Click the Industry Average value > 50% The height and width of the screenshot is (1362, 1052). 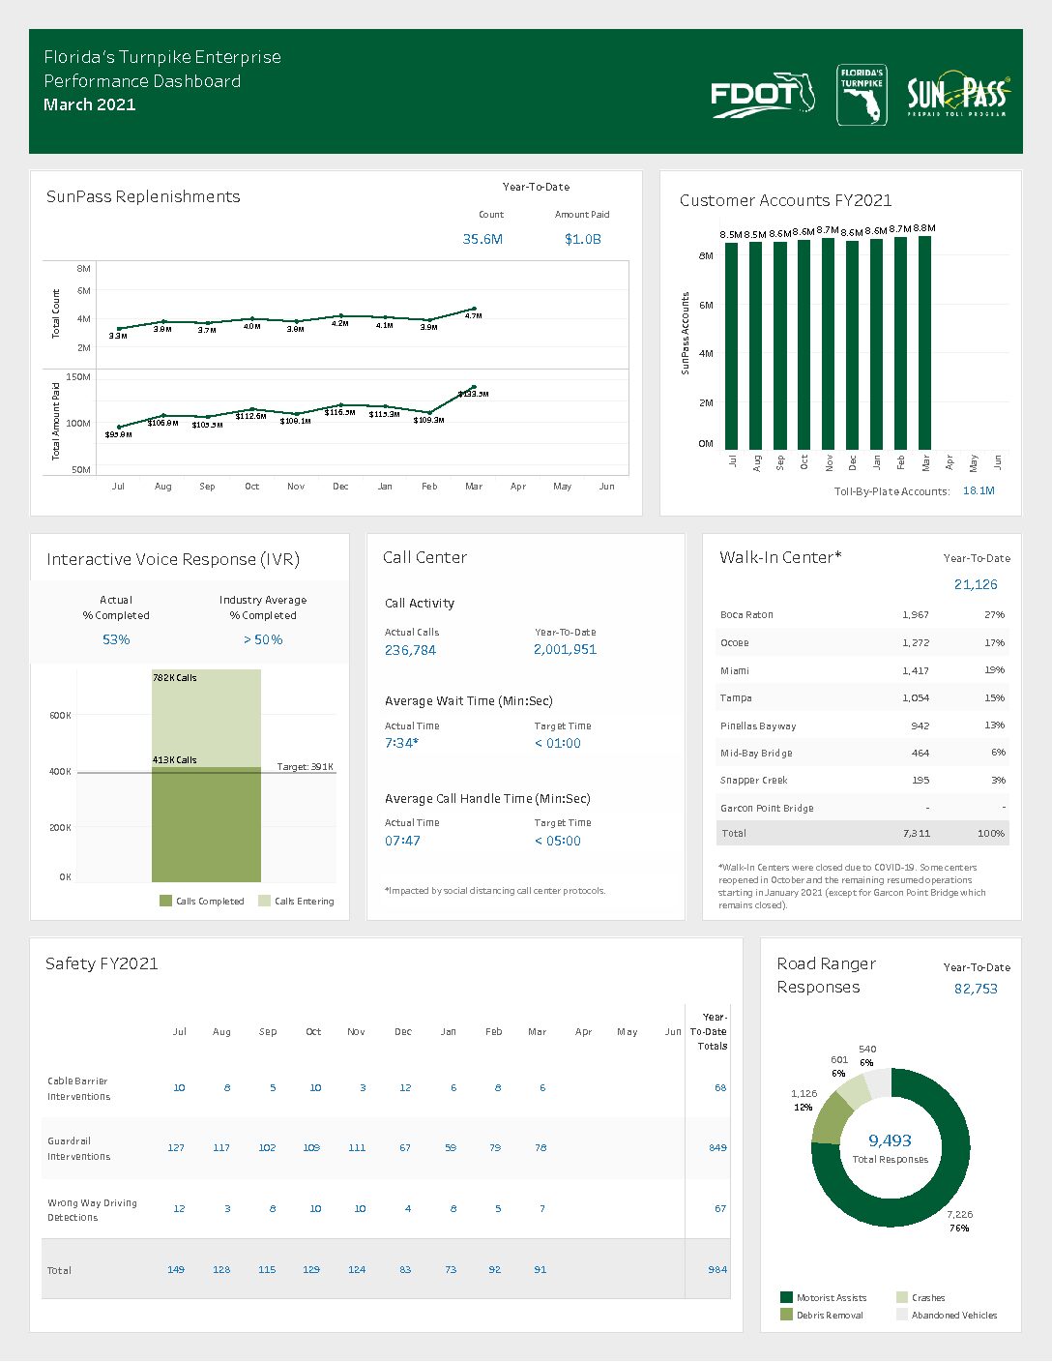[x=263, y=639]
